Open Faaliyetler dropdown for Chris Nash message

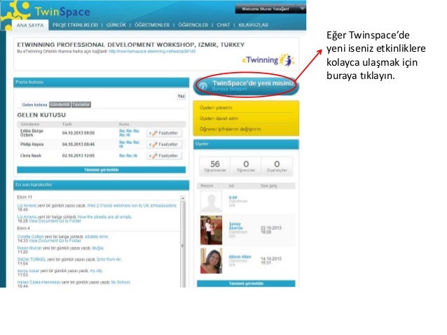(x=165, y=156)
